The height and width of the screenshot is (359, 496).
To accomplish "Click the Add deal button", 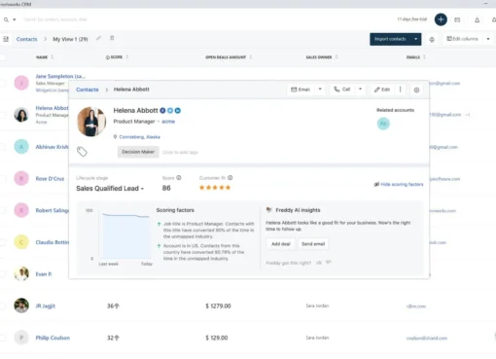I will pyautogui.click(x=281, y=244).
